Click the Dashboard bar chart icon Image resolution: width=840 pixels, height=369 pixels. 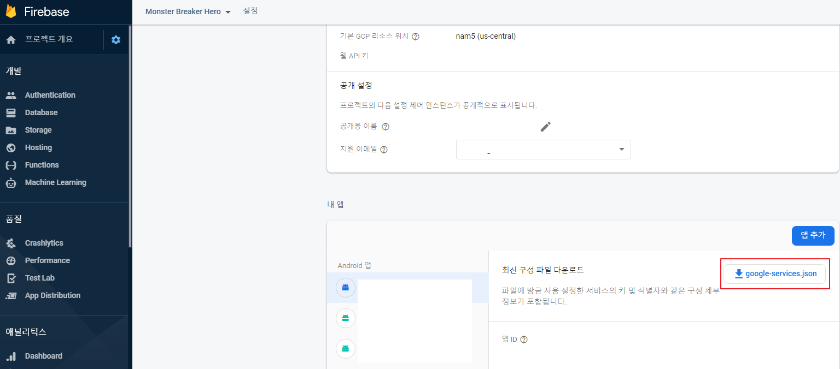11,356
